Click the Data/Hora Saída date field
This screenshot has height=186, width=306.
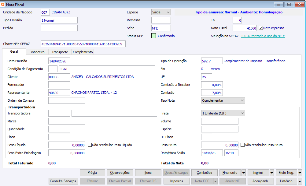[212, 153]
